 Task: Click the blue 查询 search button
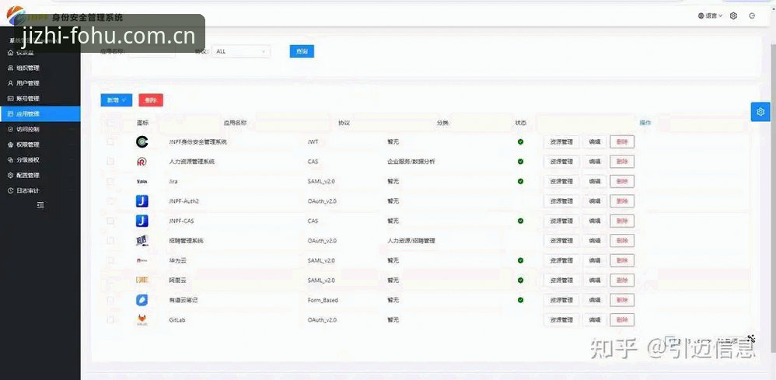(302, 51)
